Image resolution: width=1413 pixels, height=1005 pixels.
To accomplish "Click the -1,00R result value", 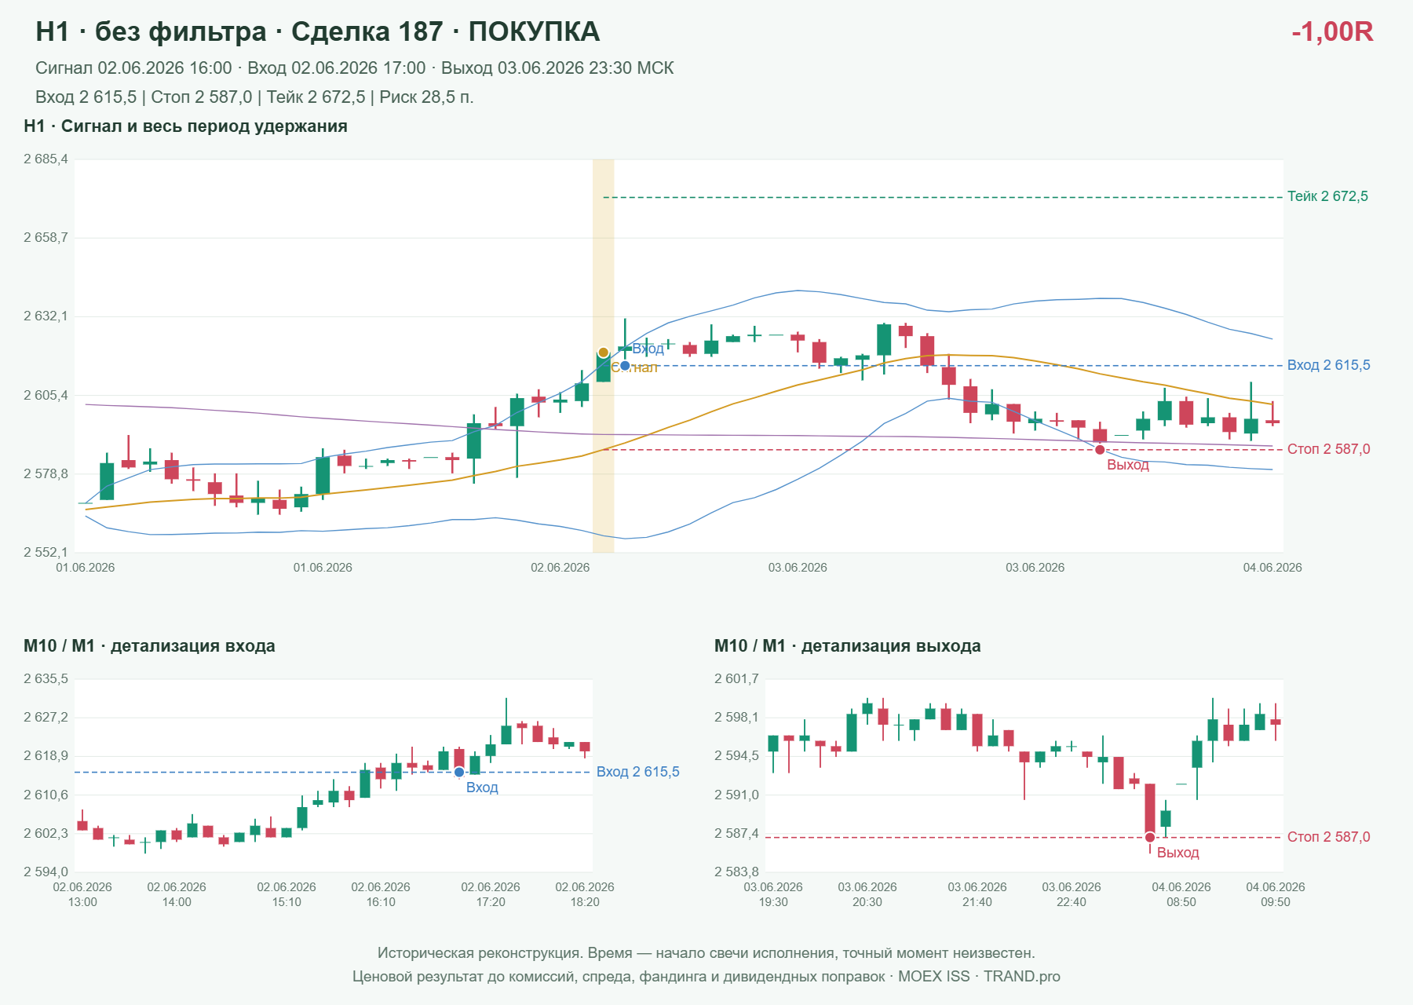I will click(x=1332, y=31).
